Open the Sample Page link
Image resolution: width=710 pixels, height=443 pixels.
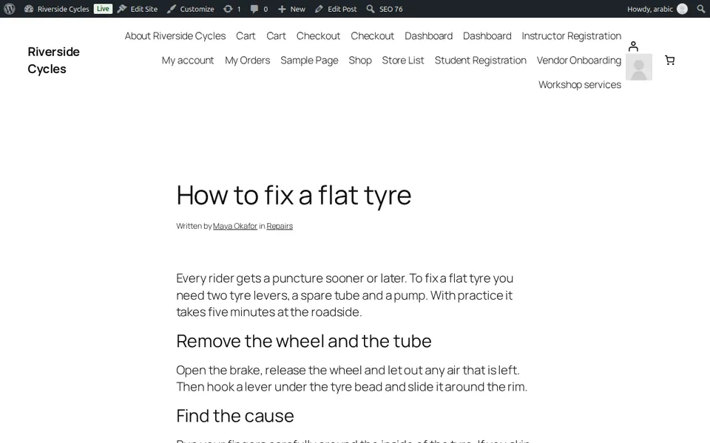[x=309, y=60]
